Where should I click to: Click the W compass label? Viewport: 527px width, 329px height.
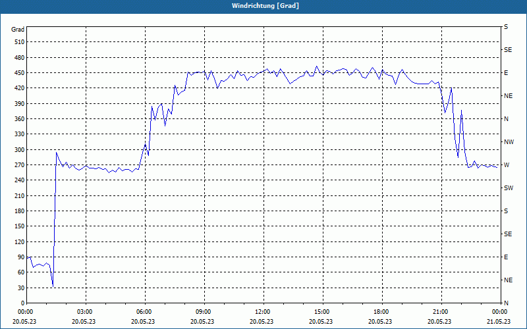tap(507, 165)
